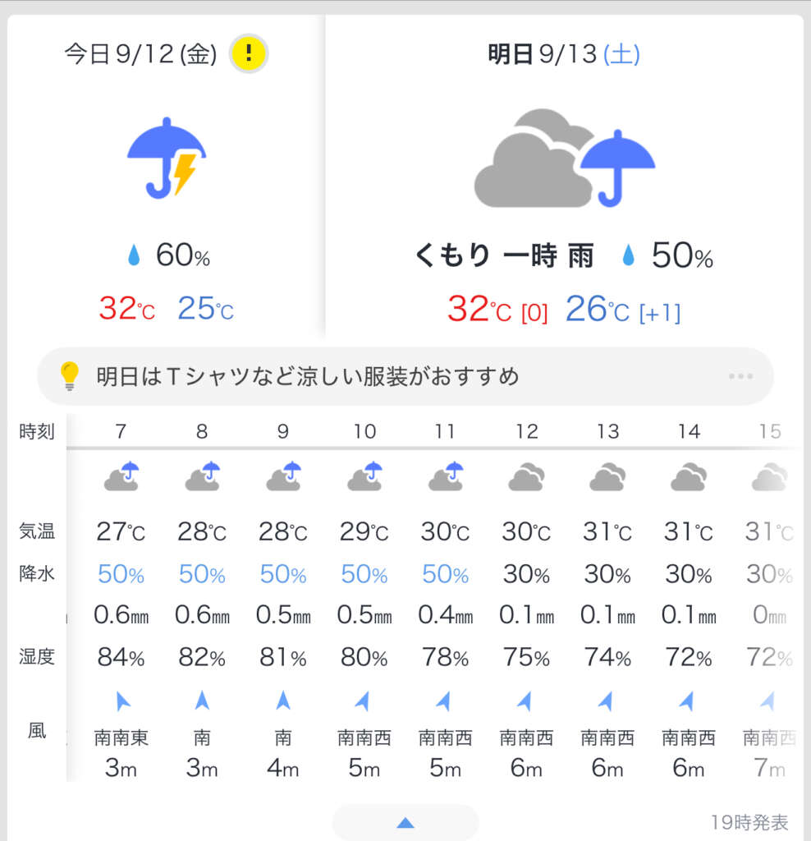The image size is (811, 841).
Task: Select the 明日 9/13 (土) tab
Action: [x=564, y=53]
